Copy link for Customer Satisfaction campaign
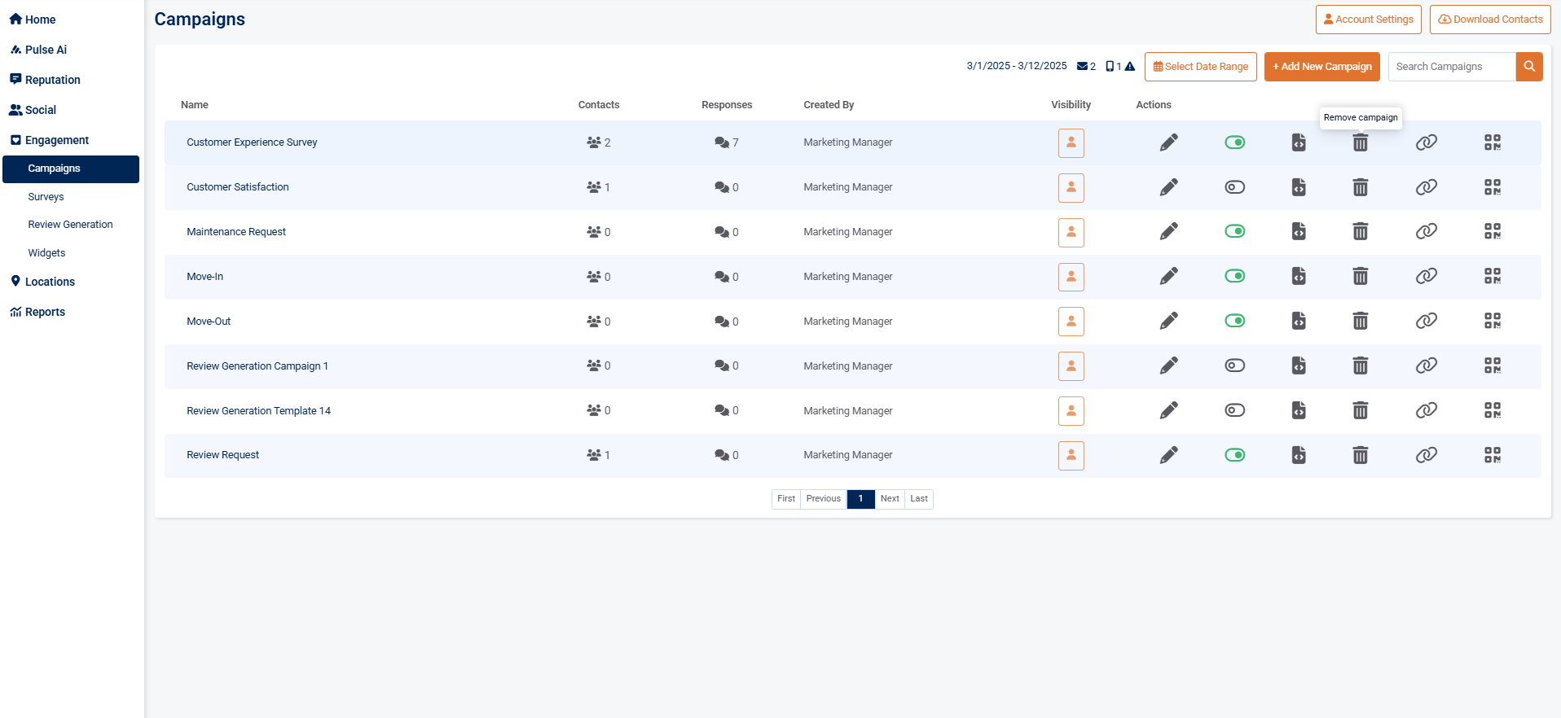1561x718 pixels. click(1426, 187)
